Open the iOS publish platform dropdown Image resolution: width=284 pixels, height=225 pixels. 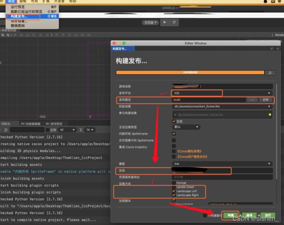tap(222, 93)
